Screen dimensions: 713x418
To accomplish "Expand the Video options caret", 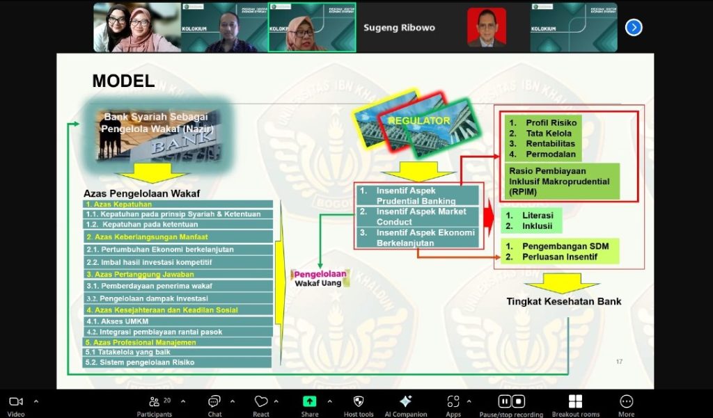I will (36, 401).
